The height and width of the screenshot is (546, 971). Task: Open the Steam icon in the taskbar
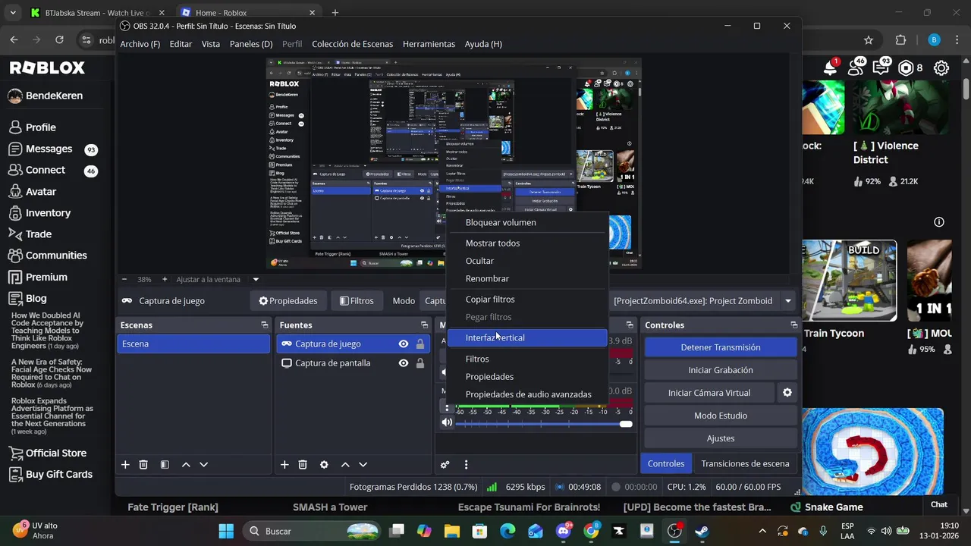[702, 531]
